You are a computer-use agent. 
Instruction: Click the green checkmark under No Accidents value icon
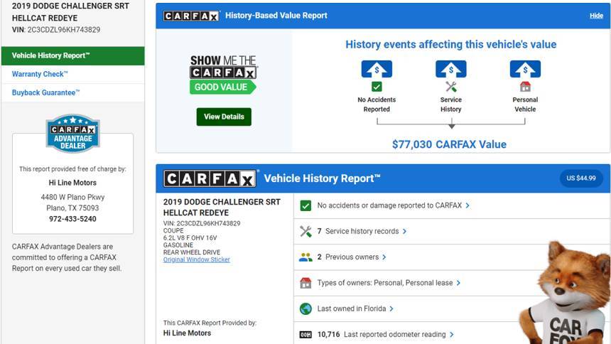point(377,87)
